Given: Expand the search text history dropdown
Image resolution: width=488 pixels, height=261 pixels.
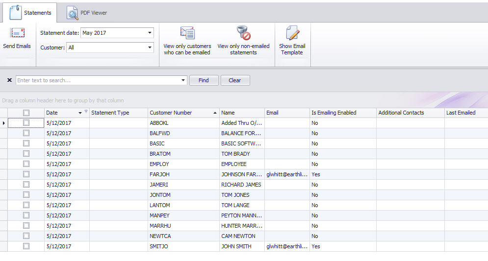Looking at the screenshot, I should pyautogui.click(x=183, y=80).
